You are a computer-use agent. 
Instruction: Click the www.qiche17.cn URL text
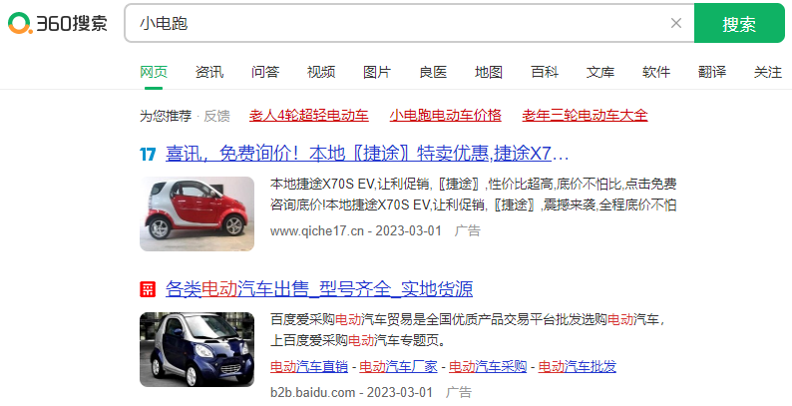[316, 230]
